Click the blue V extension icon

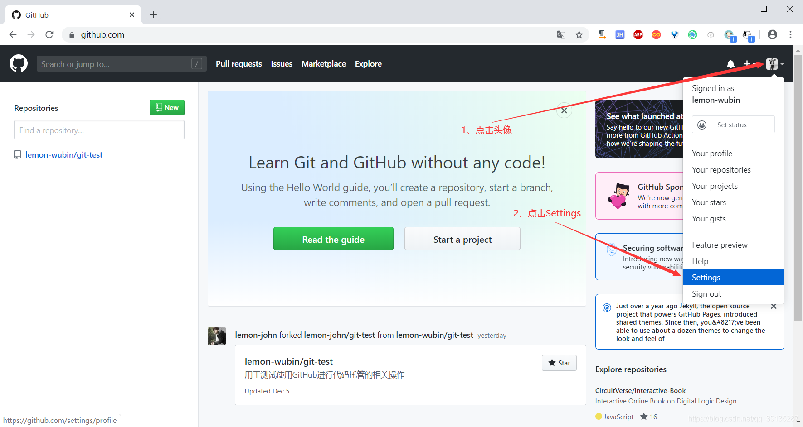pos(674,34)
